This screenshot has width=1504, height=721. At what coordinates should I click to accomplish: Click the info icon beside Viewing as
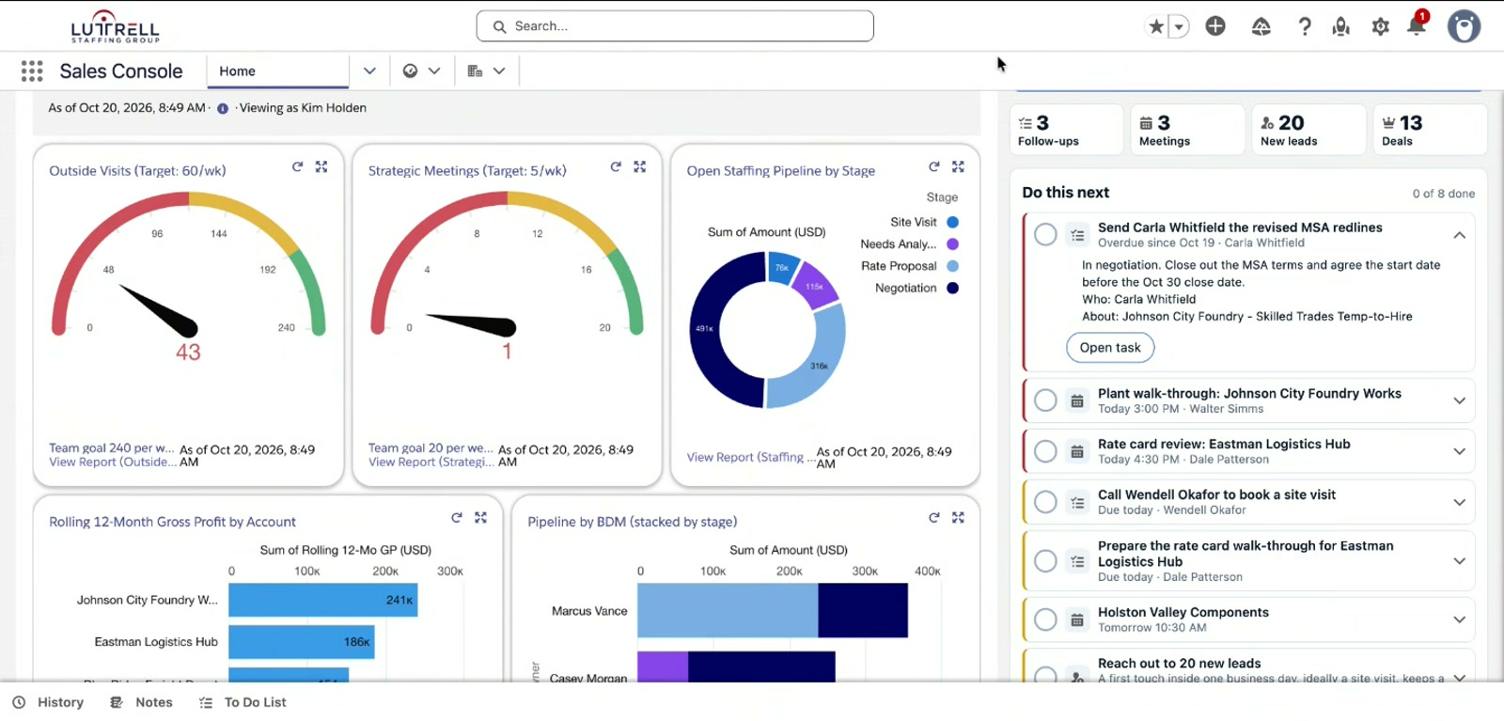pos(223,108)
